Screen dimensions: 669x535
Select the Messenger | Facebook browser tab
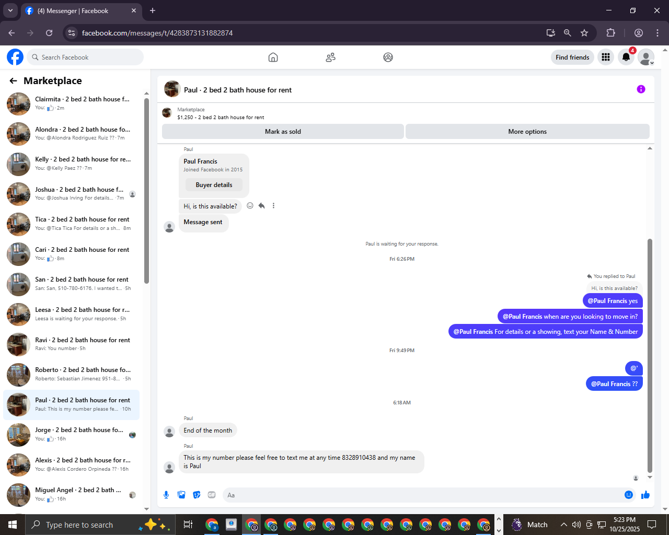click(81, 10)
